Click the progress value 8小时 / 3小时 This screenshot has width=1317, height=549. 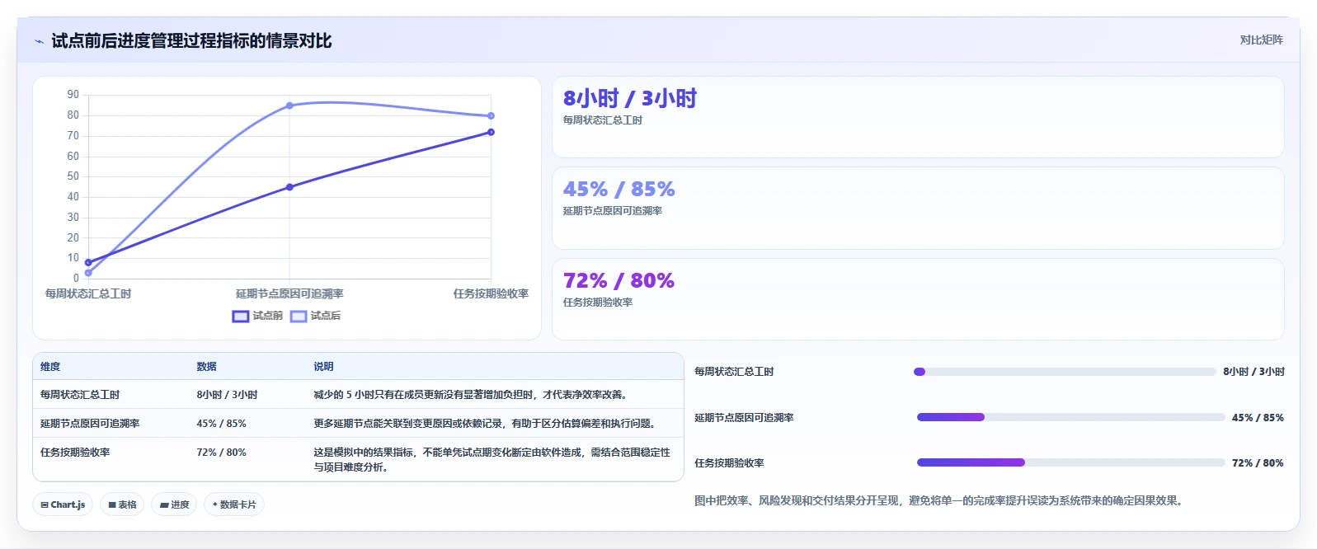pos(1254,372)
